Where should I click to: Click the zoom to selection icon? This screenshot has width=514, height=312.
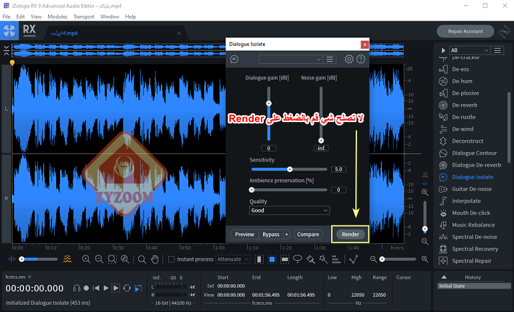(x=112, y=259)
